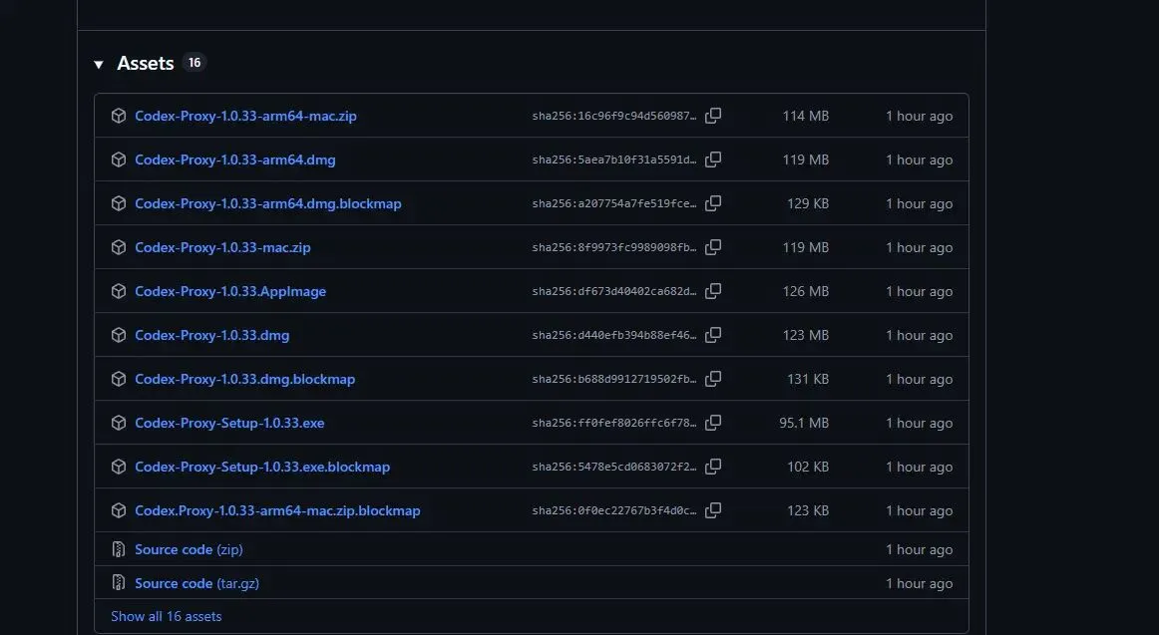Download Source code (tar.gz)
The width and height of the screenshot is (1159, 635).
[x=196, y=583]
